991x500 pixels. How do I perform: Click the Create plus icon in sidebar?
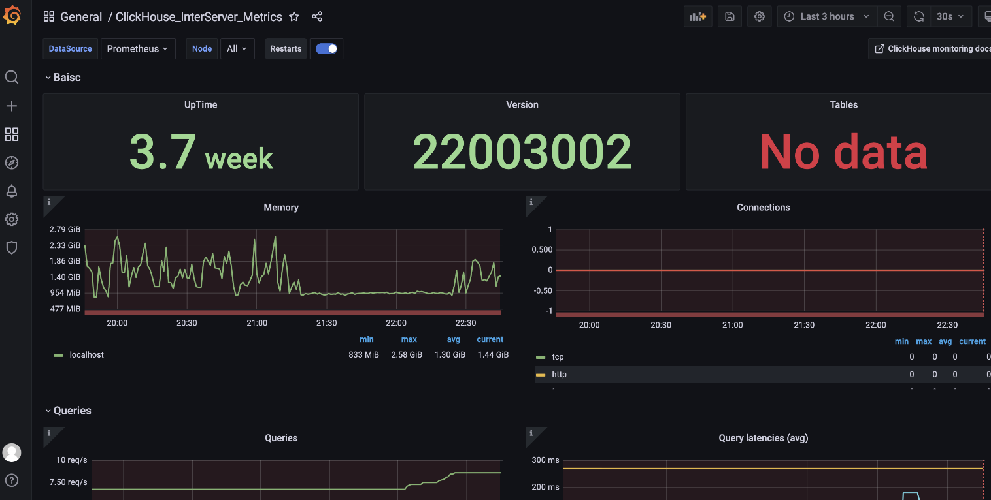[12, 106]
